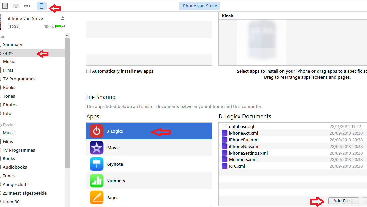Open the iPhone van Steve title tab

pos(199,6)
